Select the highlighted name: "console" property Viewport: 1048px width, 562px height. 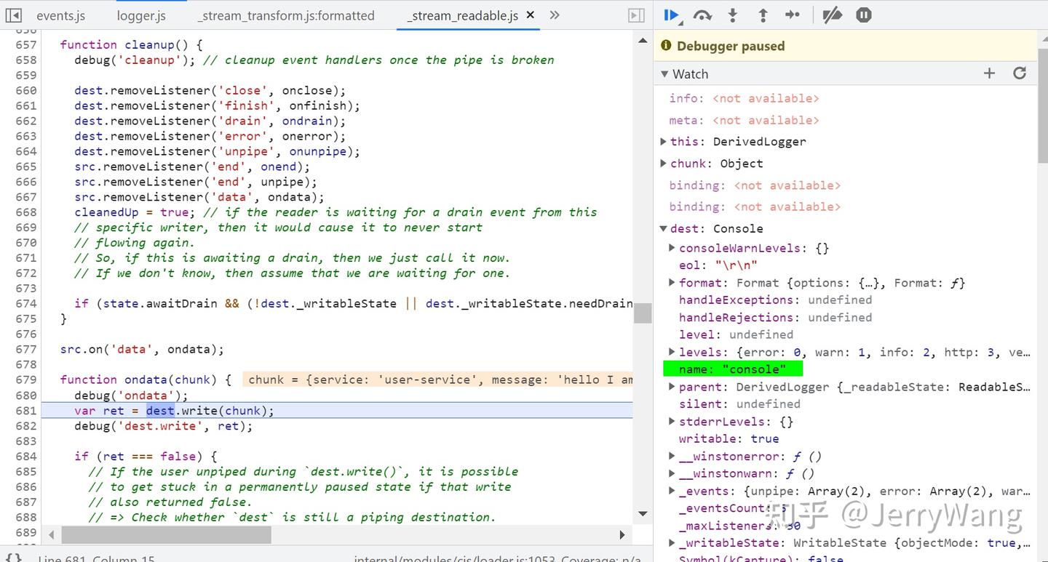[732, 369]
